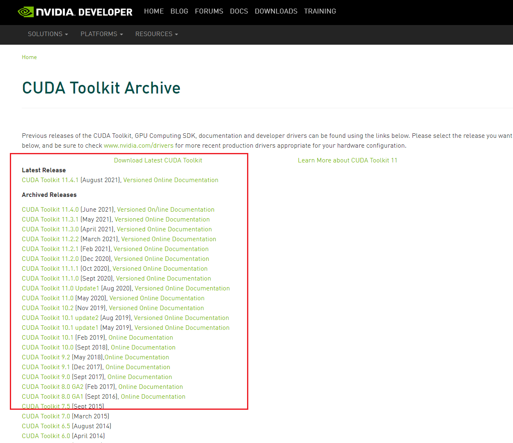Screen dimensions: 513x443
Task: Open CUDA Toolkit 11.2.1 link
Action: tap(50, 249)
